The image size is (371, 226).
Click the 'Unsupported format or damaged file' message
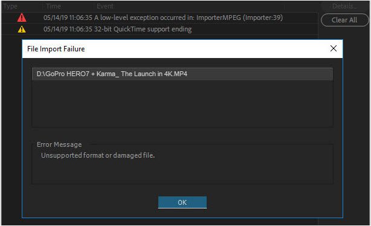(x=98, y=155)
